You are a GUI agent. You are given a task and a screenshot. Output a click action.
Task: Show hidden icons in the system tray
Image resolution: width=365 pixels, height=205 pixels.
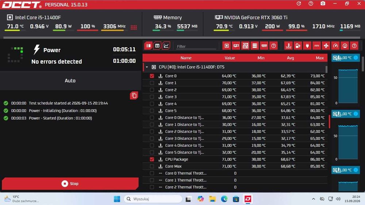click(313, 199)
